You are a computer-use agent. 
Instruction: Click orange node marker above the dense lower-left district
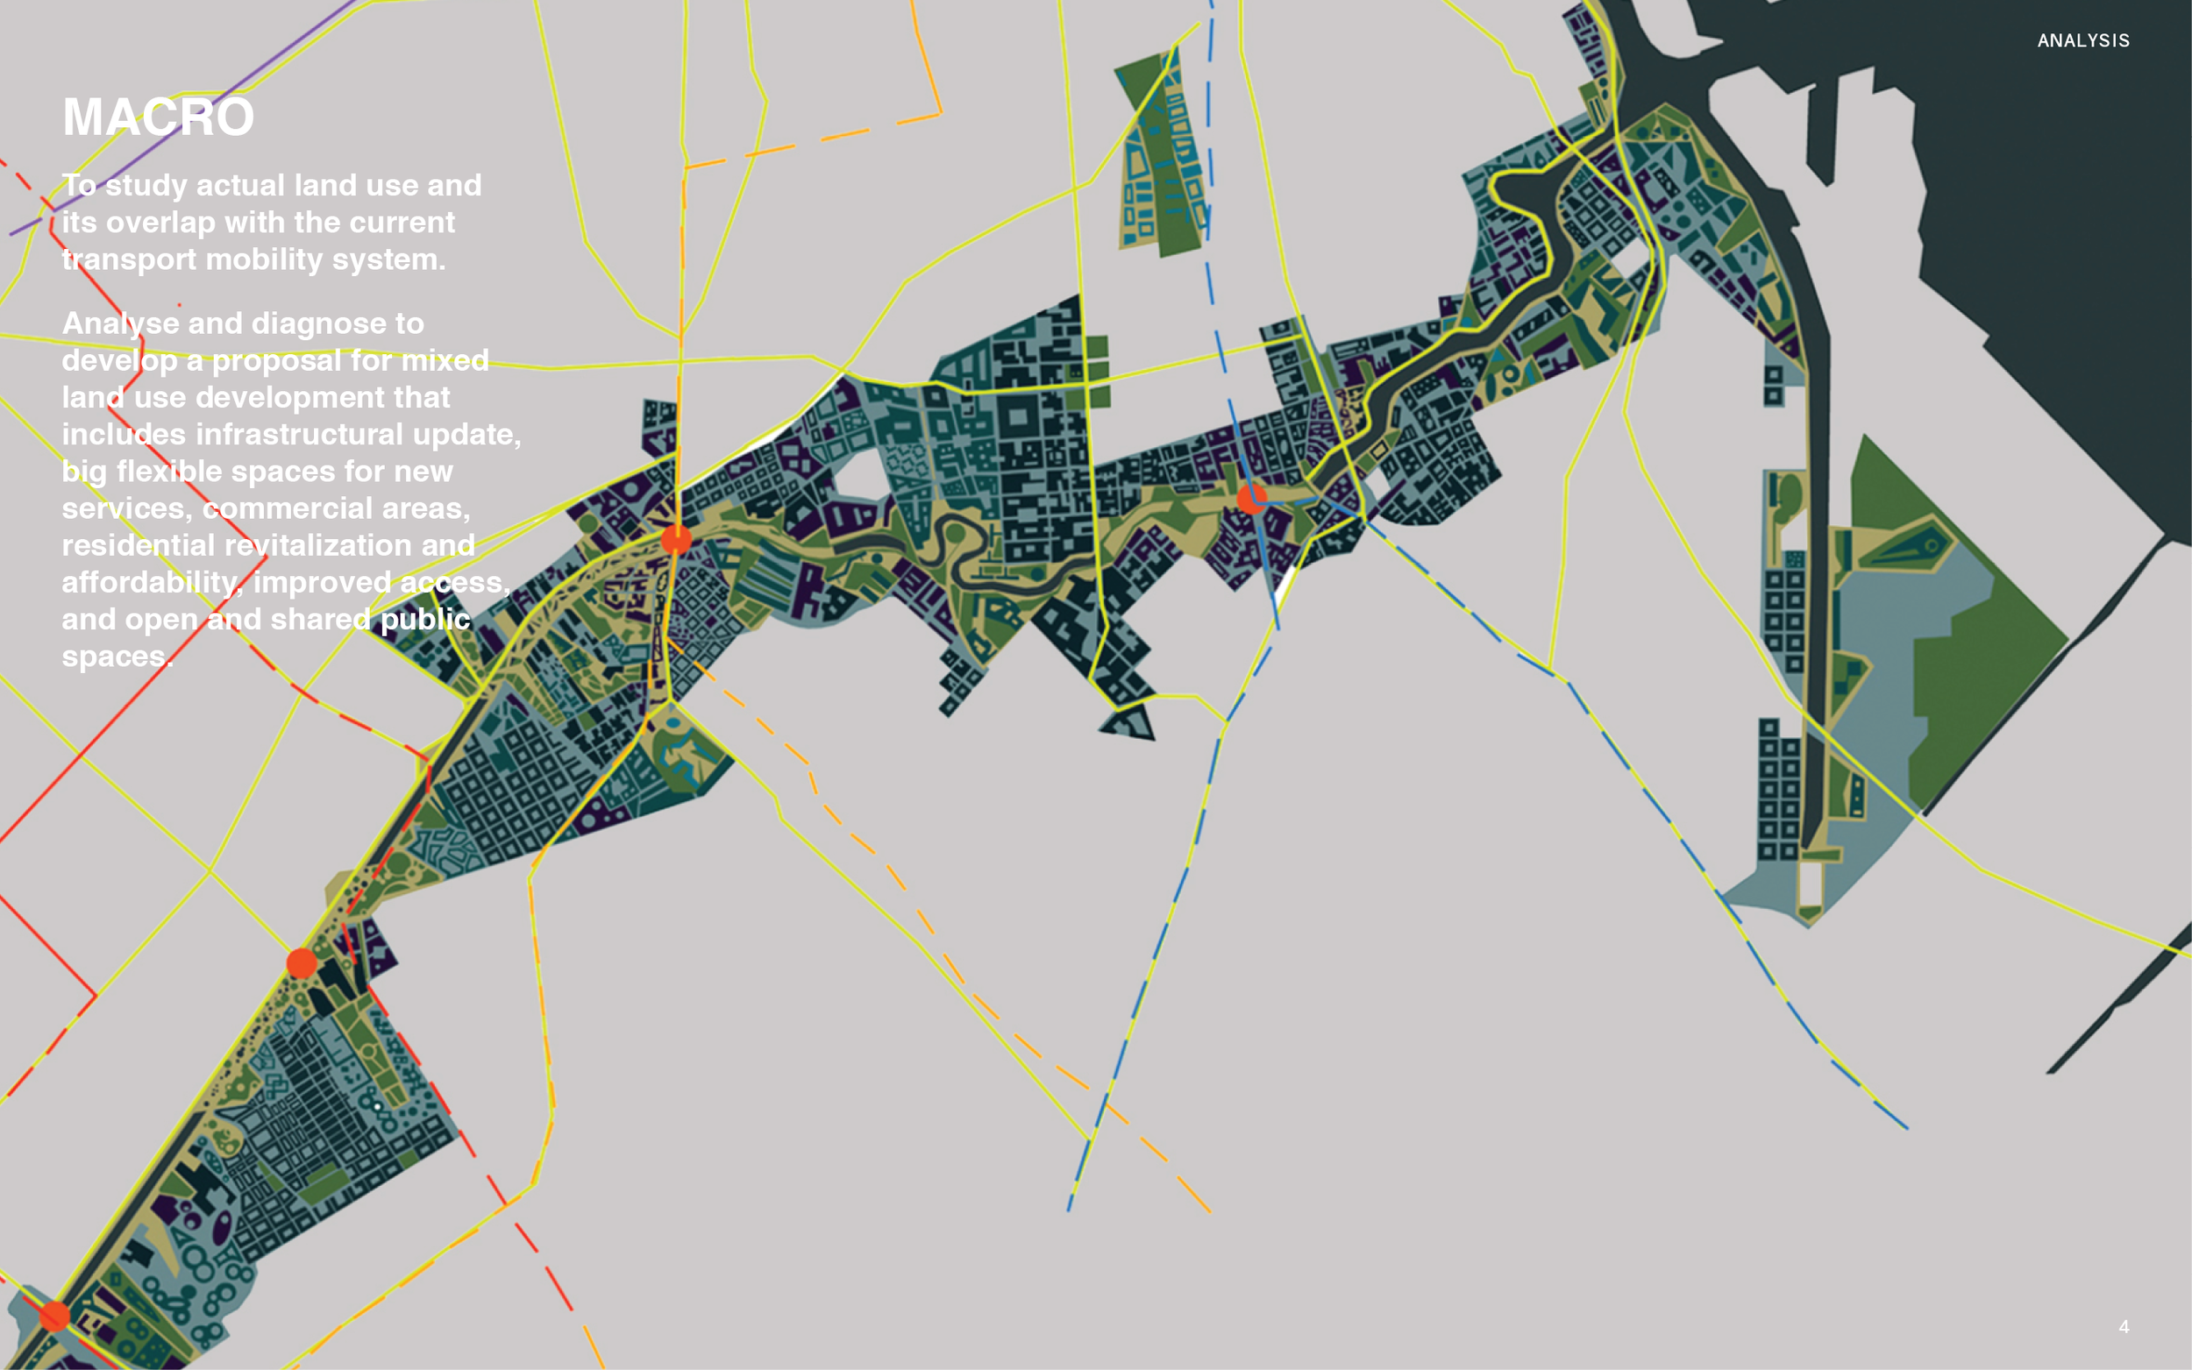(302, 962)
